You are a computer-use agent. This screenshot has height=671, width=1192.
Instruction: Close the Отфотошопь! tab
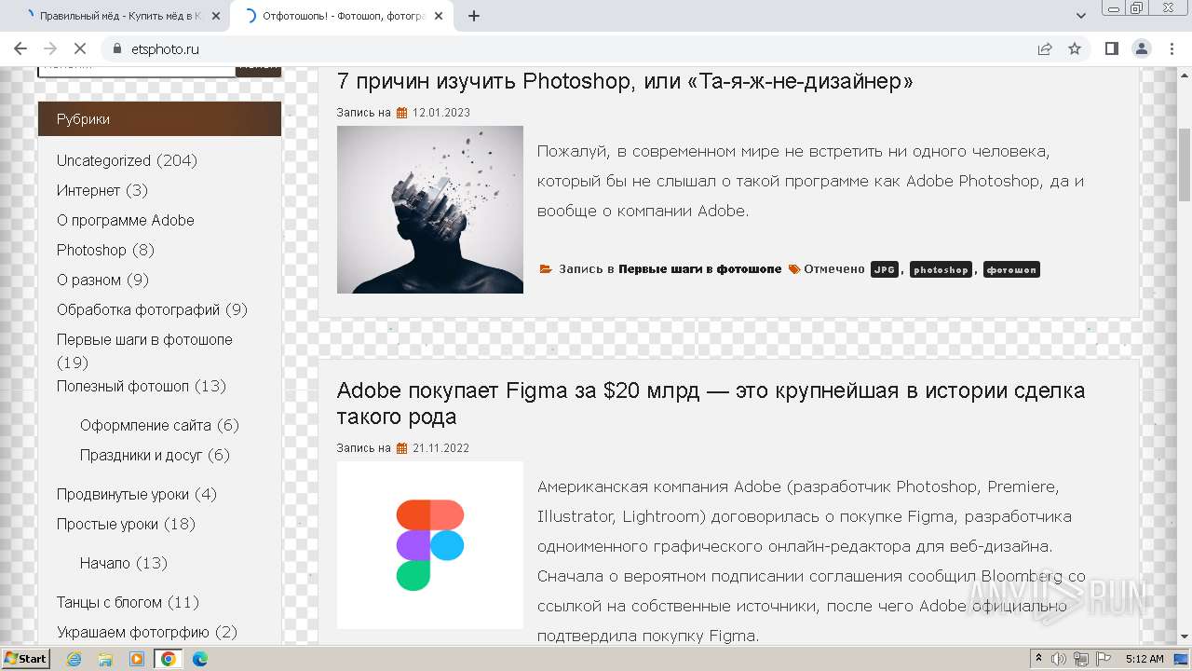pyautogui.click(x=439, y=16)
